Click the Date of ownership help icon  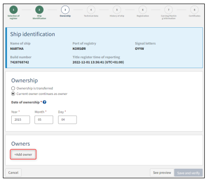[45, 102]
